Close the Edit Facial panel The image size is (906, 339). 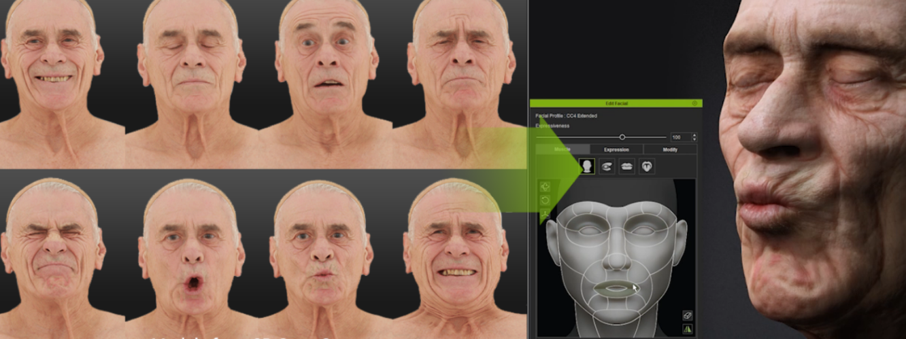click(x=694, y=103)
